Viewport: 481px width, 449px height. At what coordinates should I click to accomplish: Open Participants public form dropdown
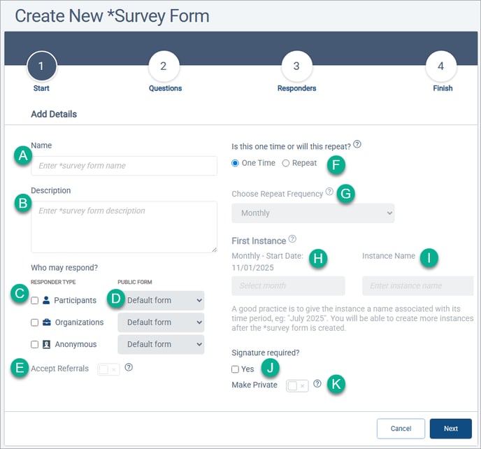coord(161,301)
